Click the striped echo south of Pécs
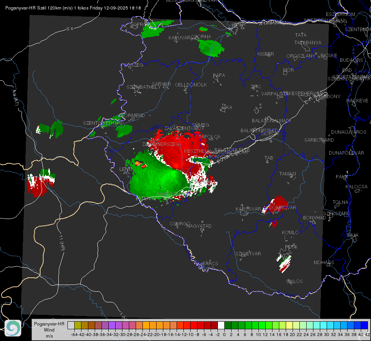The image size is (371, 341). click(284, 263)
